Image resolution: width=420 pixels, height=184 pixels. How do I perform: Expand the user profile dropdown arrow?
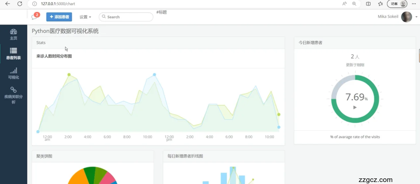pos(416,17)
